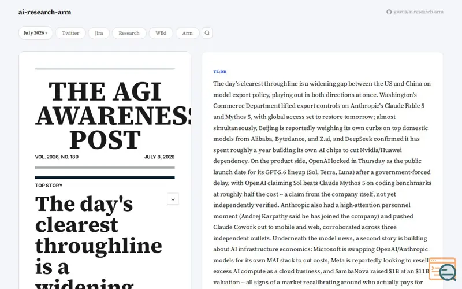Image resolution: width=462 pixels, height=289 pixels.
Task: Visit the guzus/ai-research-arm repository link
Action: point(415,12)
